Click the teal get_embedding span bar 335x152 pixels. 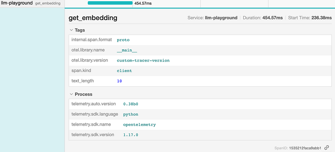click(x=110, y=3)
